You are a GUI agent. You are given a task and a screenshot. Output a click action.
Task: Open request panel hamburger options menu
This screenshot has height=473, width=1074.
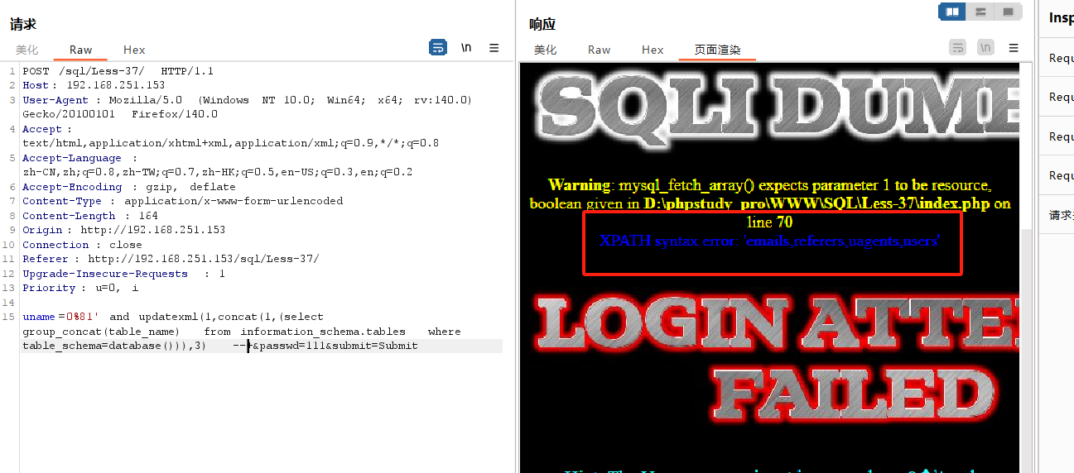pyautogui.click(x=494, y=48)
